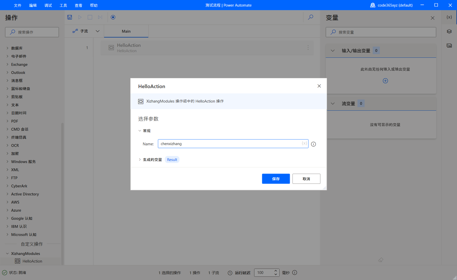Collapse the 流变量 section
Viewport: 457px width, 280px height.
(333, 104)
